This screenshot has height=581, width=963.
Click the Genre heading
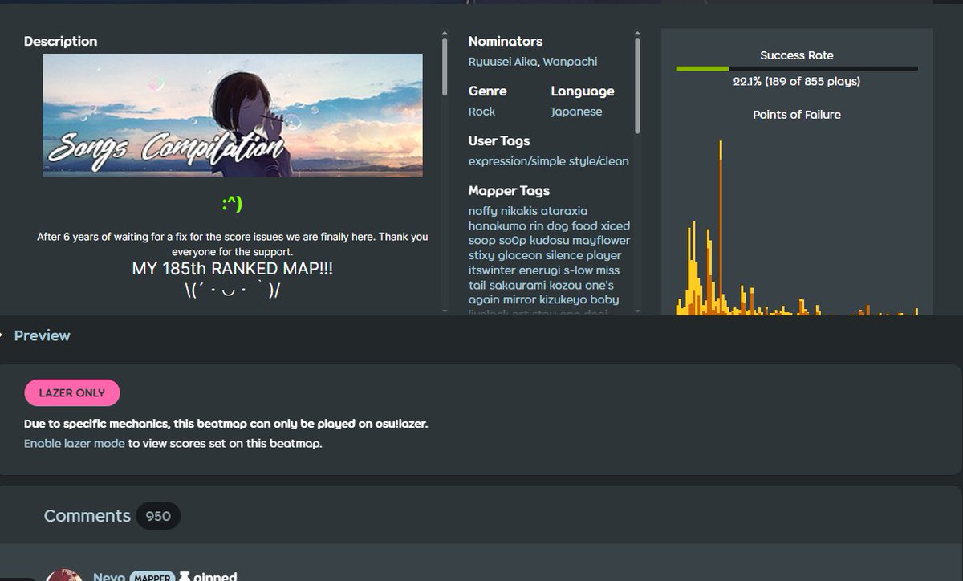coord(488,91)
